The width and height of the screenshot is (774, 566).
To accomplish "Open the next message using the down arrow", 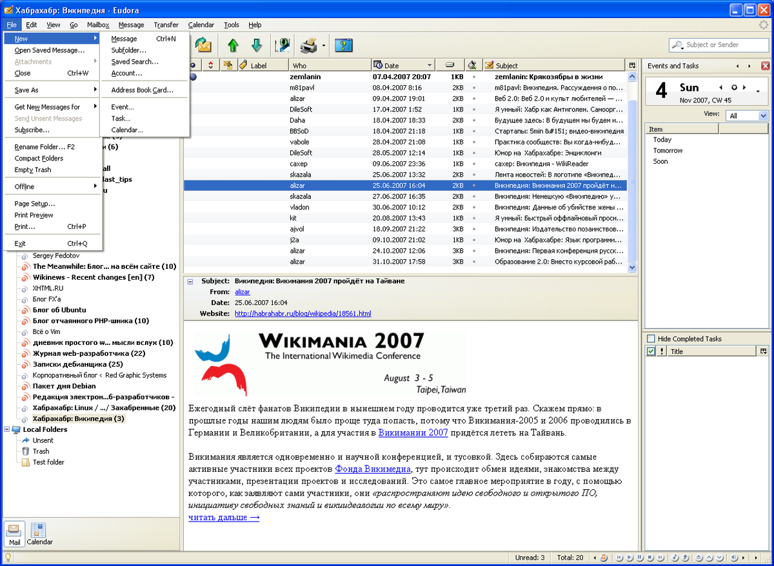I will (257, 45).
